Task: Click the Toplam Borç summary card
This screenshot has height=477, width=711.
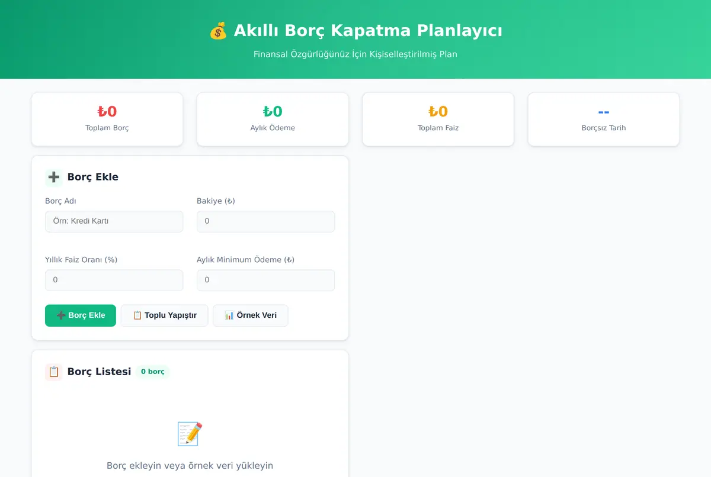Action: click(107, 119)
